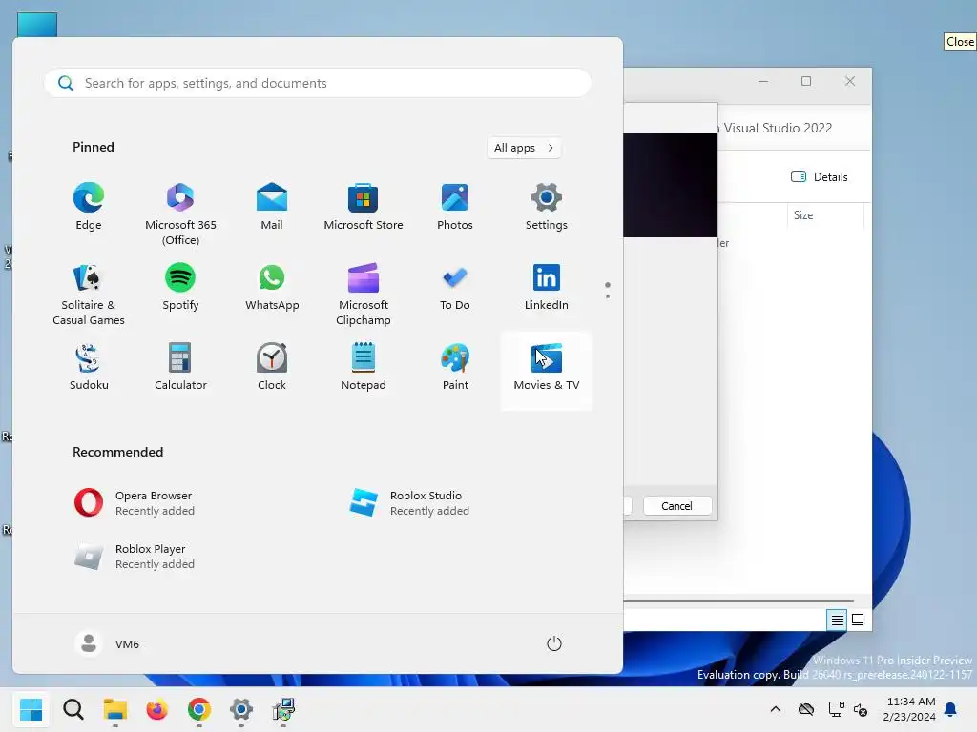Show hidden system tray icons
977x732 pixels.
tap(775, 709)
